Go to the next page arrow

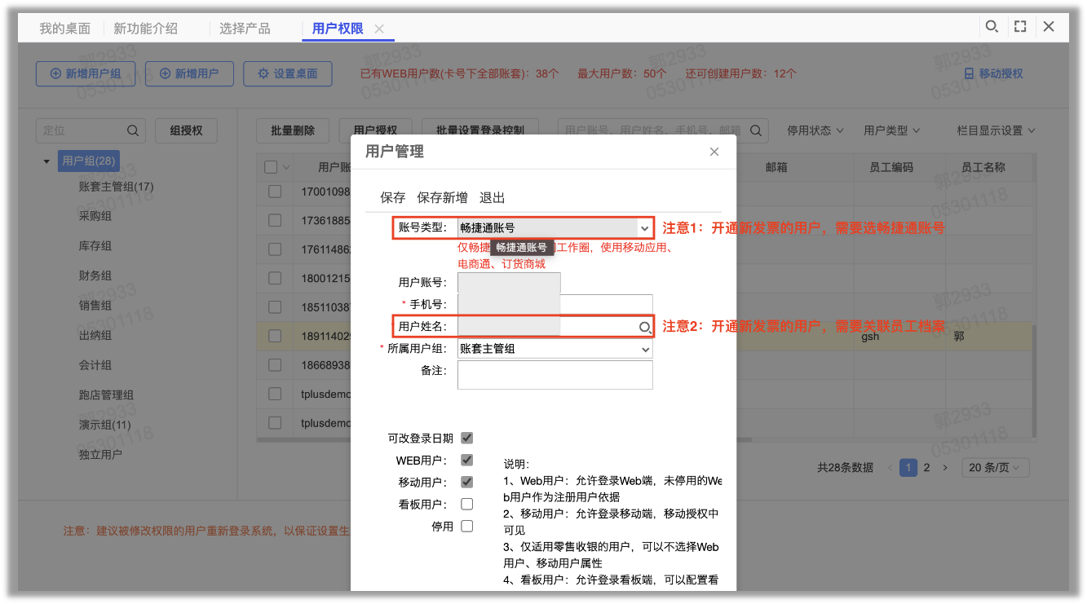(x=945, y=468)
